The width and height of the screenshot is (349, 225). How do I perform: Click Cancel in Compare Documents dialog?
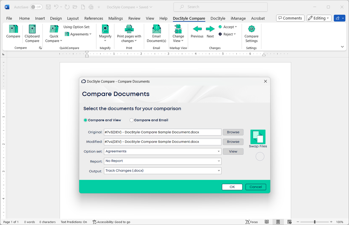tap(255, 187)
